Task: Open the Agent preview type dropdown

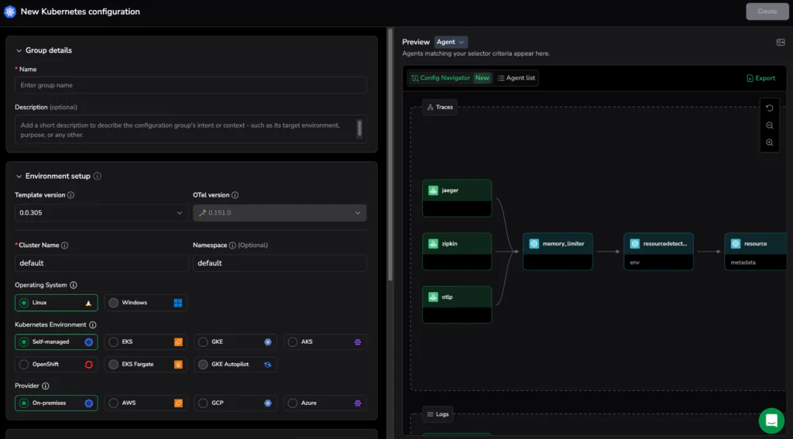Action: 451,42
